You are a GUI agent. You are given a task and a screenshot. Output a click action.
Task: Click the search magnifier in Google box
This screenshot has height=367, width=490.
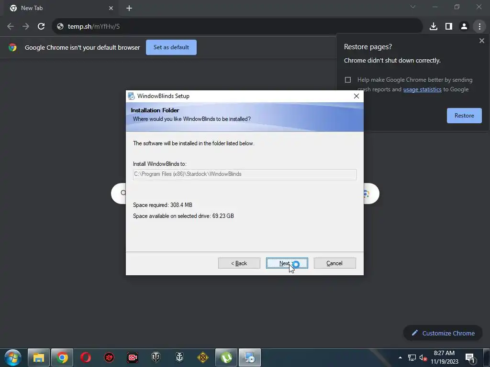coord(123,193)
